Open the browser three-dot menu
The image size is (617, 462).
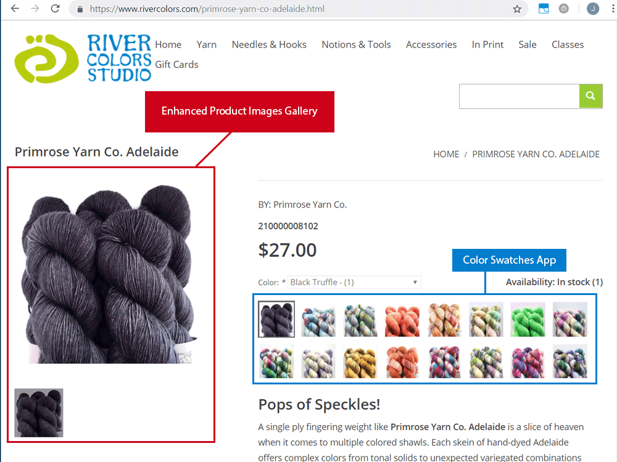click(x=613, y=9)
